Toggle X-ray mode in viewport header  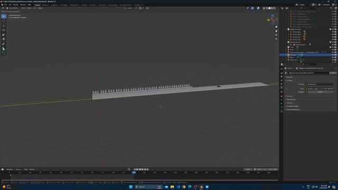[264, 8]
